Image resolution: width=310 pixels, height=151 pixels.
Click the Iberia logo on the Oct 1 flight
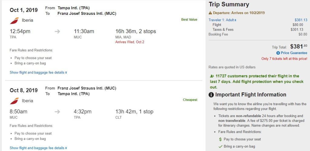coord(14,21)
